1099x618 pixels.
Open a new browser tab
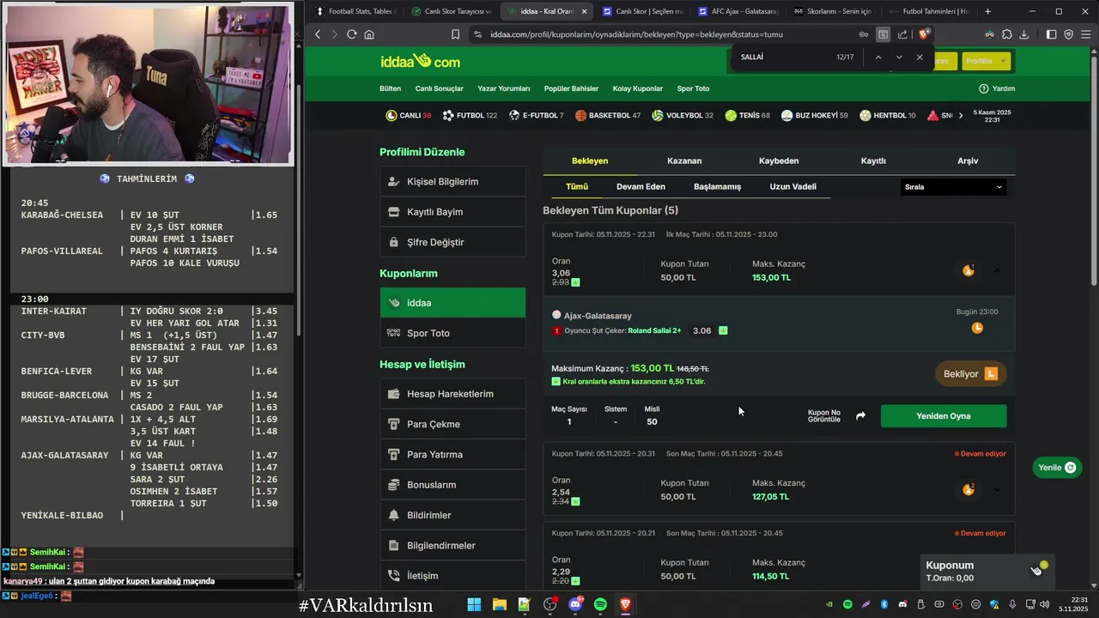click(987, 11)
